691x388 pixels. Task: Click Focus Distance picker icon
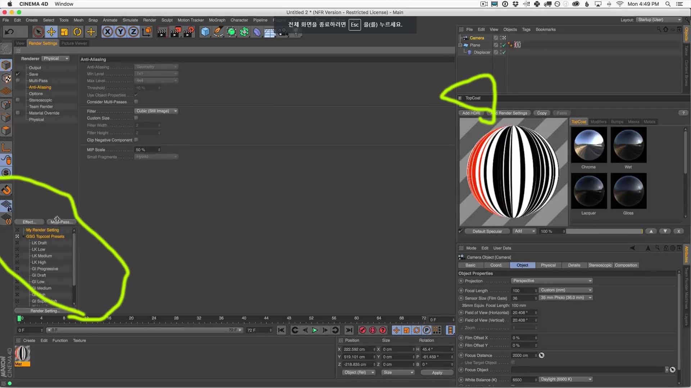542,355
